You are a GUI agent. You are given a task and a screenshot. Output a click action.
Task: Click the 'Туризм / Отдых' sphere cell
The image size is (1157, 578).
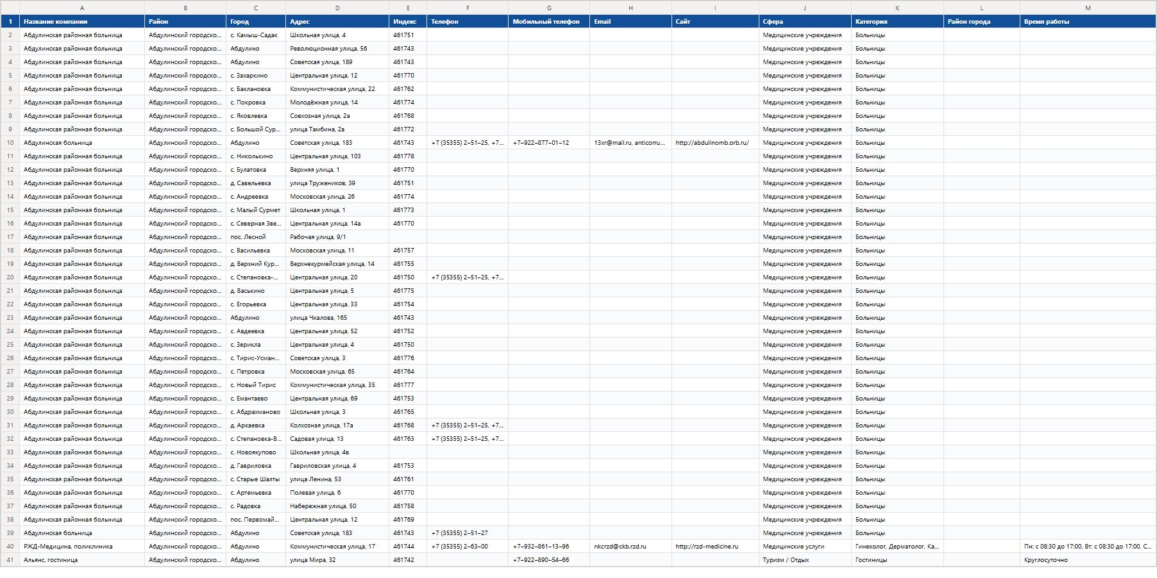pyautogui.click(x=805, y=560)
